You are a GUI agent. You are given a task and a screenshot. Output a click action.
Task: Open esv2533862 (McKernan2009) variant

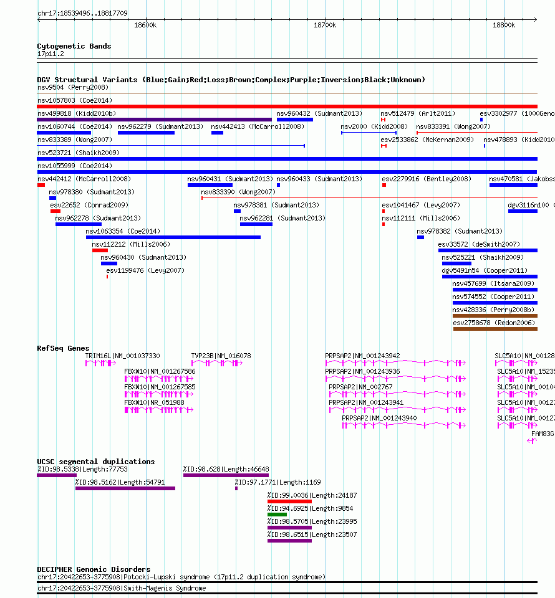(x=384, y=146)
